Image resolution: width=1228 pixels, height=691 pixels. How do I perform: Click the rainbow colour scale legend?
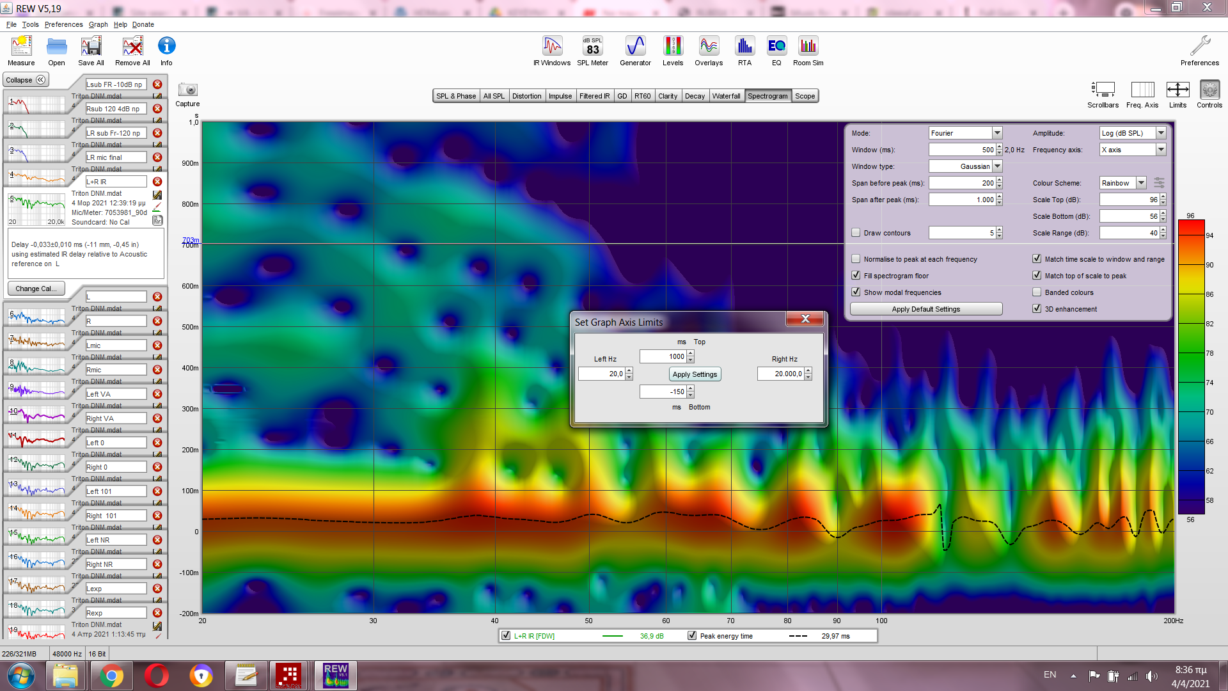[1191, 368]
